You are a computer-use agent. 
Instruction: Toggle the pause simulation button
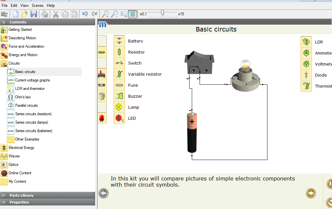(132, 14)
